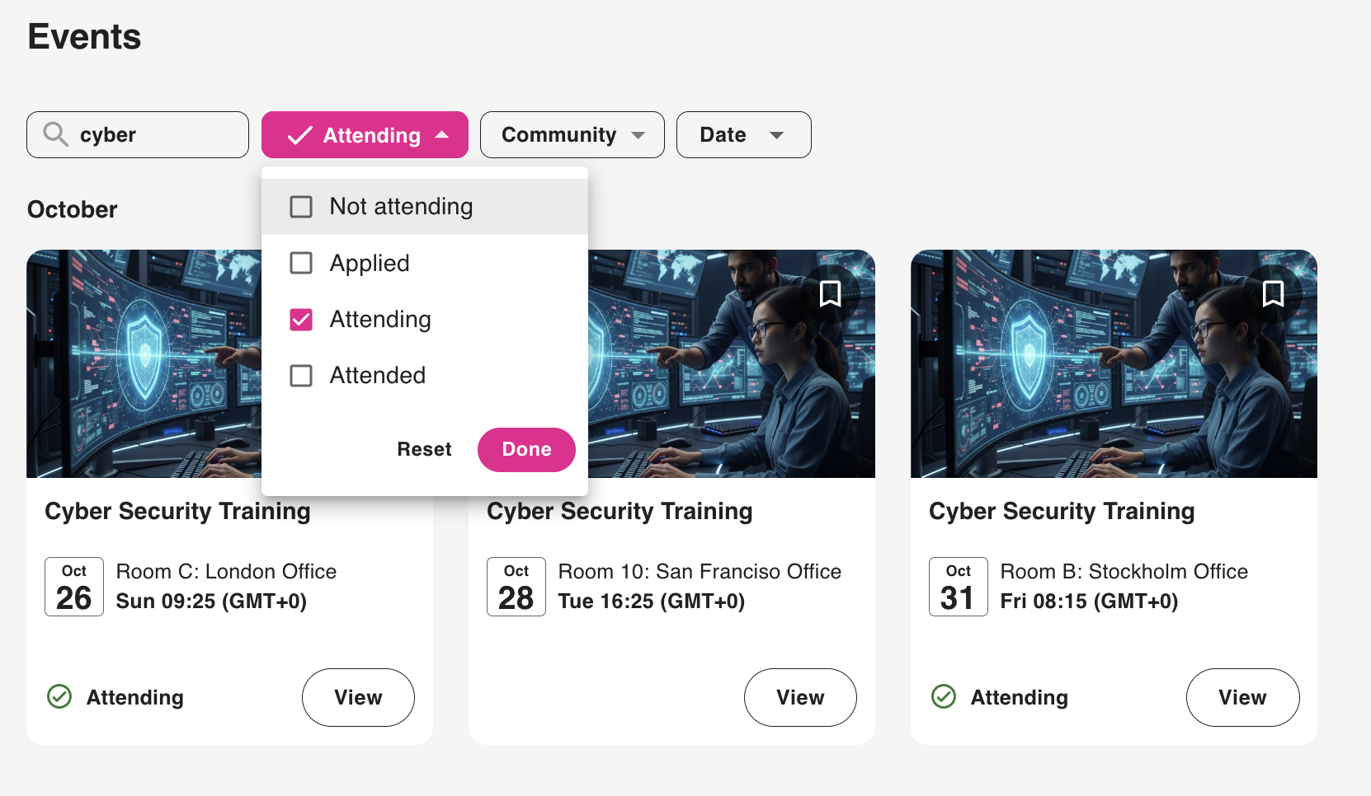
Task: Check the Not attending checkbox
Action: point(301,207)
